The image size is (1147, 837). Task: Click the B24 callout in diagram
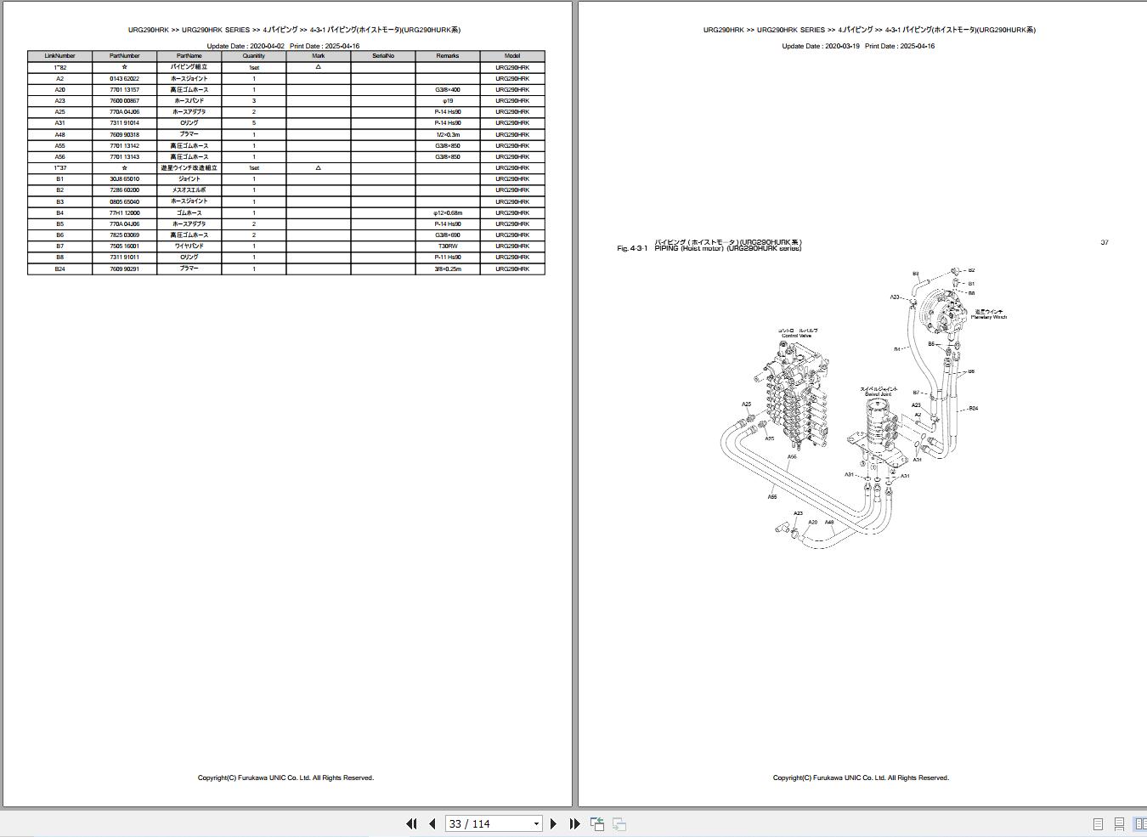974,409
